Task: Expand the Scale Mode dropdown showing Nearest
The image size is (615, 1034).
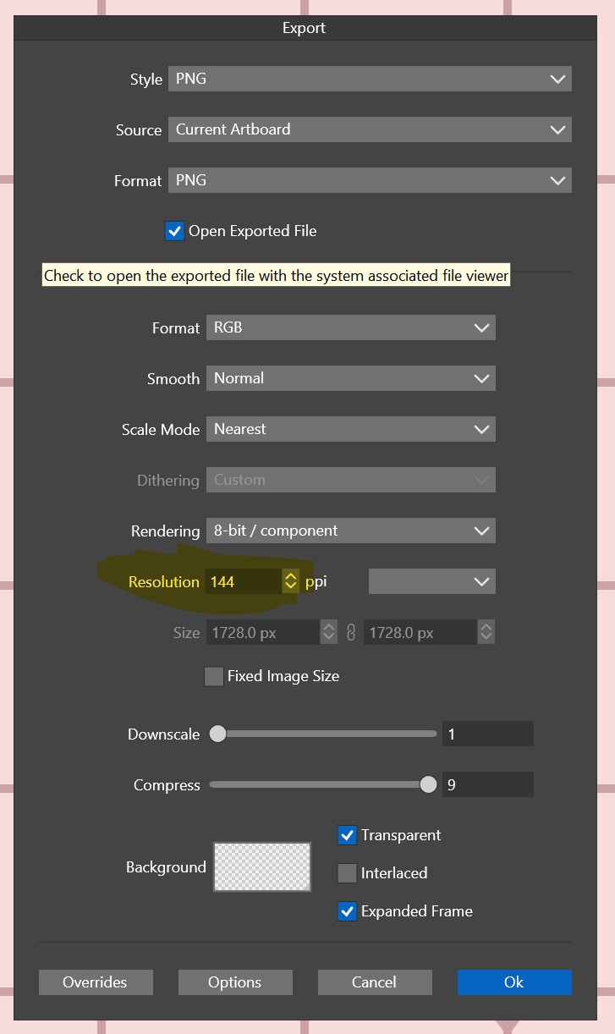Action: (x=350, y=429)
